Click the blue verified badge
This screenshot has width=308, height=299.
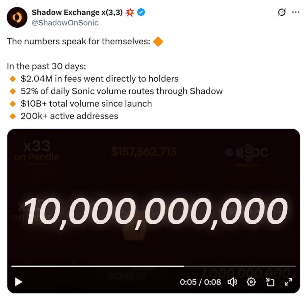point(141,13)
